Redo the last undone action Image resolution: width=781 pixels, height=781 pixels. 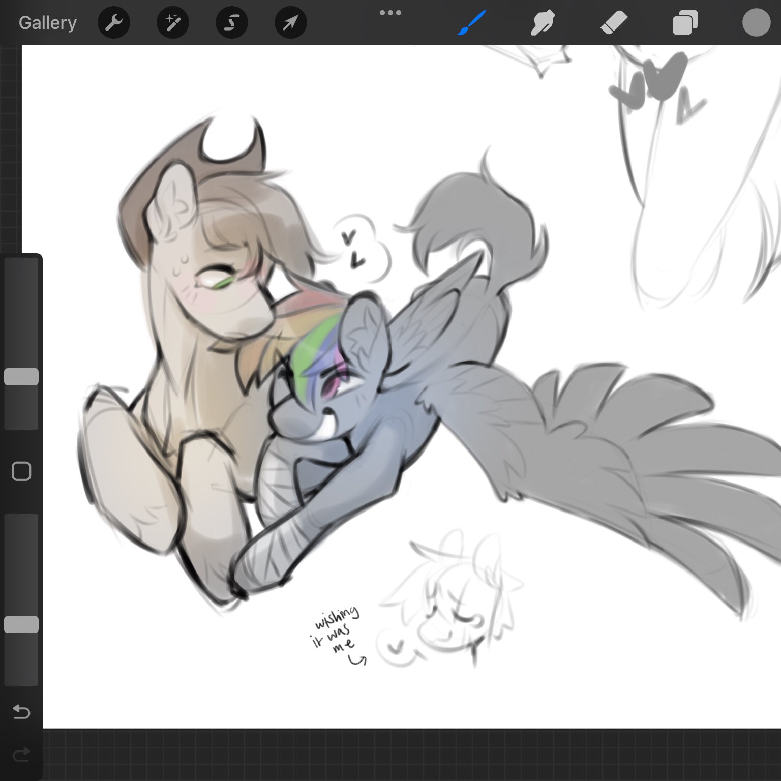pos(21,755)
